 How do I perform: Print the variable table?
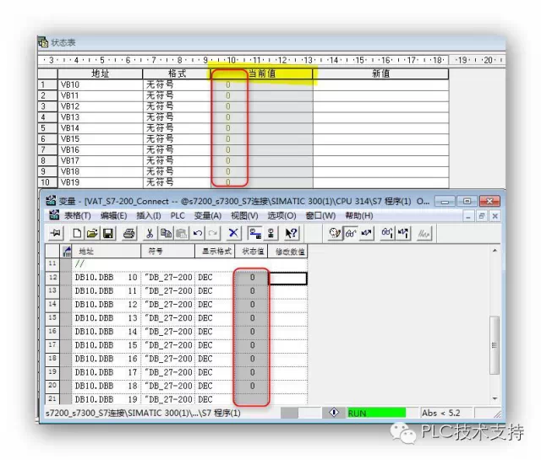click(x=128, y=233)
